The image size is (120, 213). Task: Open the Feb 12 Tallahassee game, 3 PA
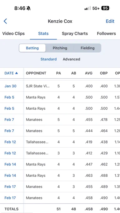click(60, 153)
